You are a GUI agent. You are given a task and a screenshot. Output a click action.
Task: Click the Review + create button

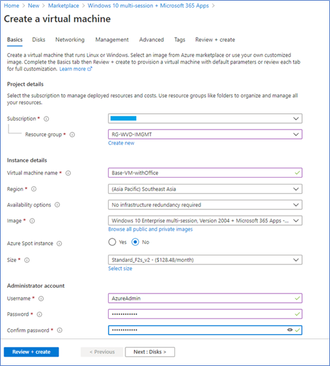coord(31,352)
